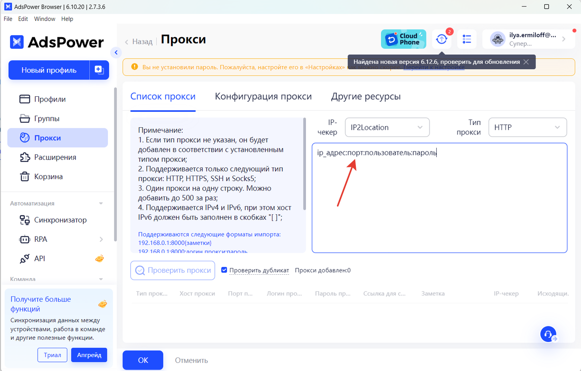This screenshot has width=581, height=371.
Task: Click the sidebar scrollbar
Action: (115, 164)
